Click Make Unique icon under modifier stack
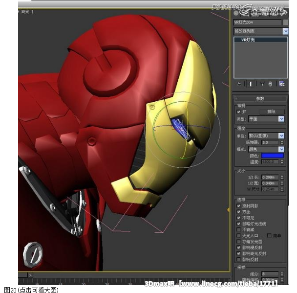The height and width of the screenshot is (293, 297). (x=262, y=84)
